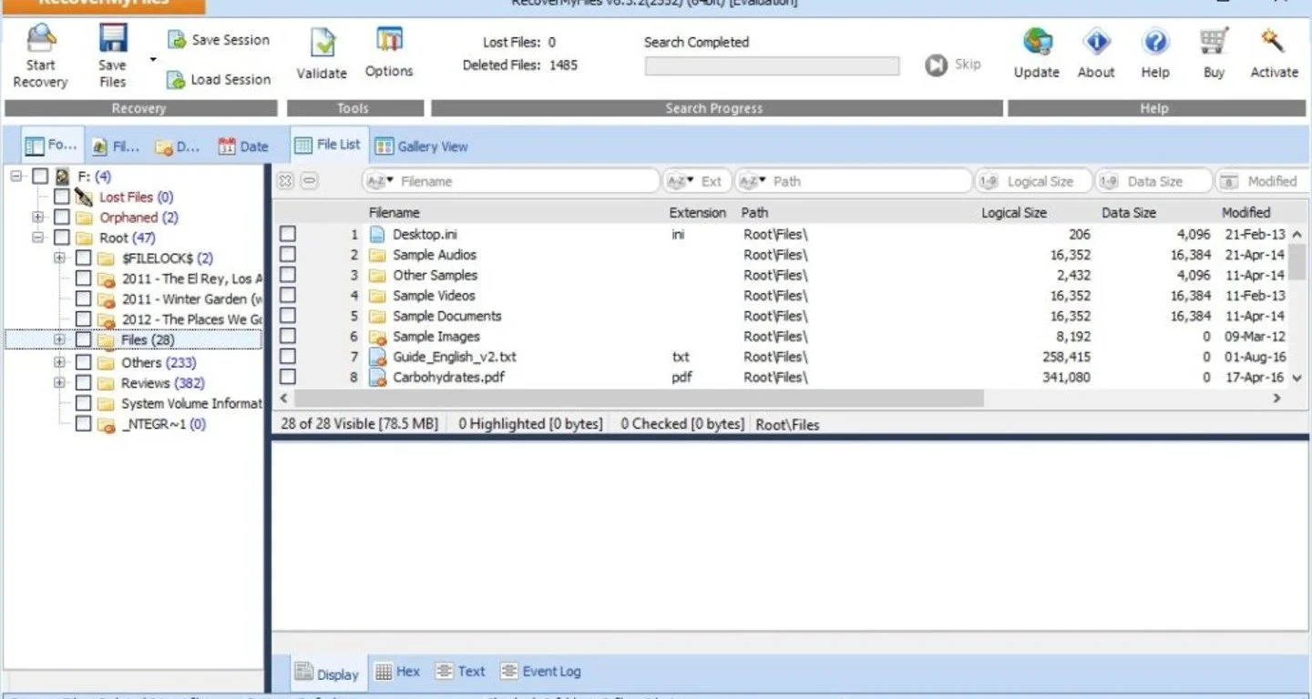Check the Sample Videos row checkbox
The image size is (1312, 699).
(288, 295)
